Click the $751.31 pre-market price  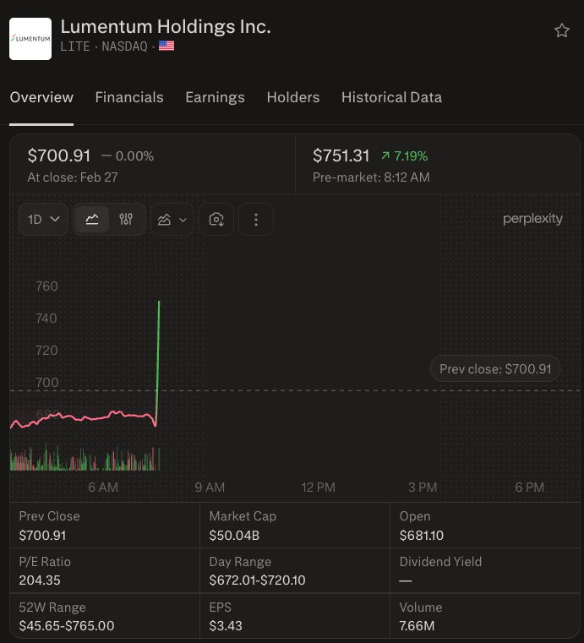pos(341,155)
